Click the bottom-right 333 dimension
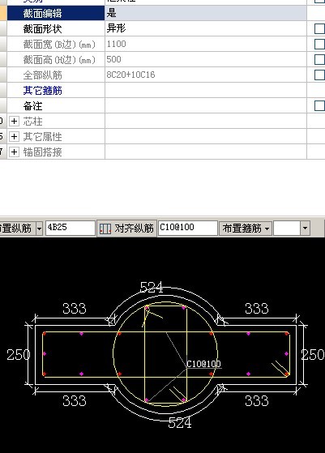Image resolution: width=325 pixels, height=453 pixels. tap(257, 401)
